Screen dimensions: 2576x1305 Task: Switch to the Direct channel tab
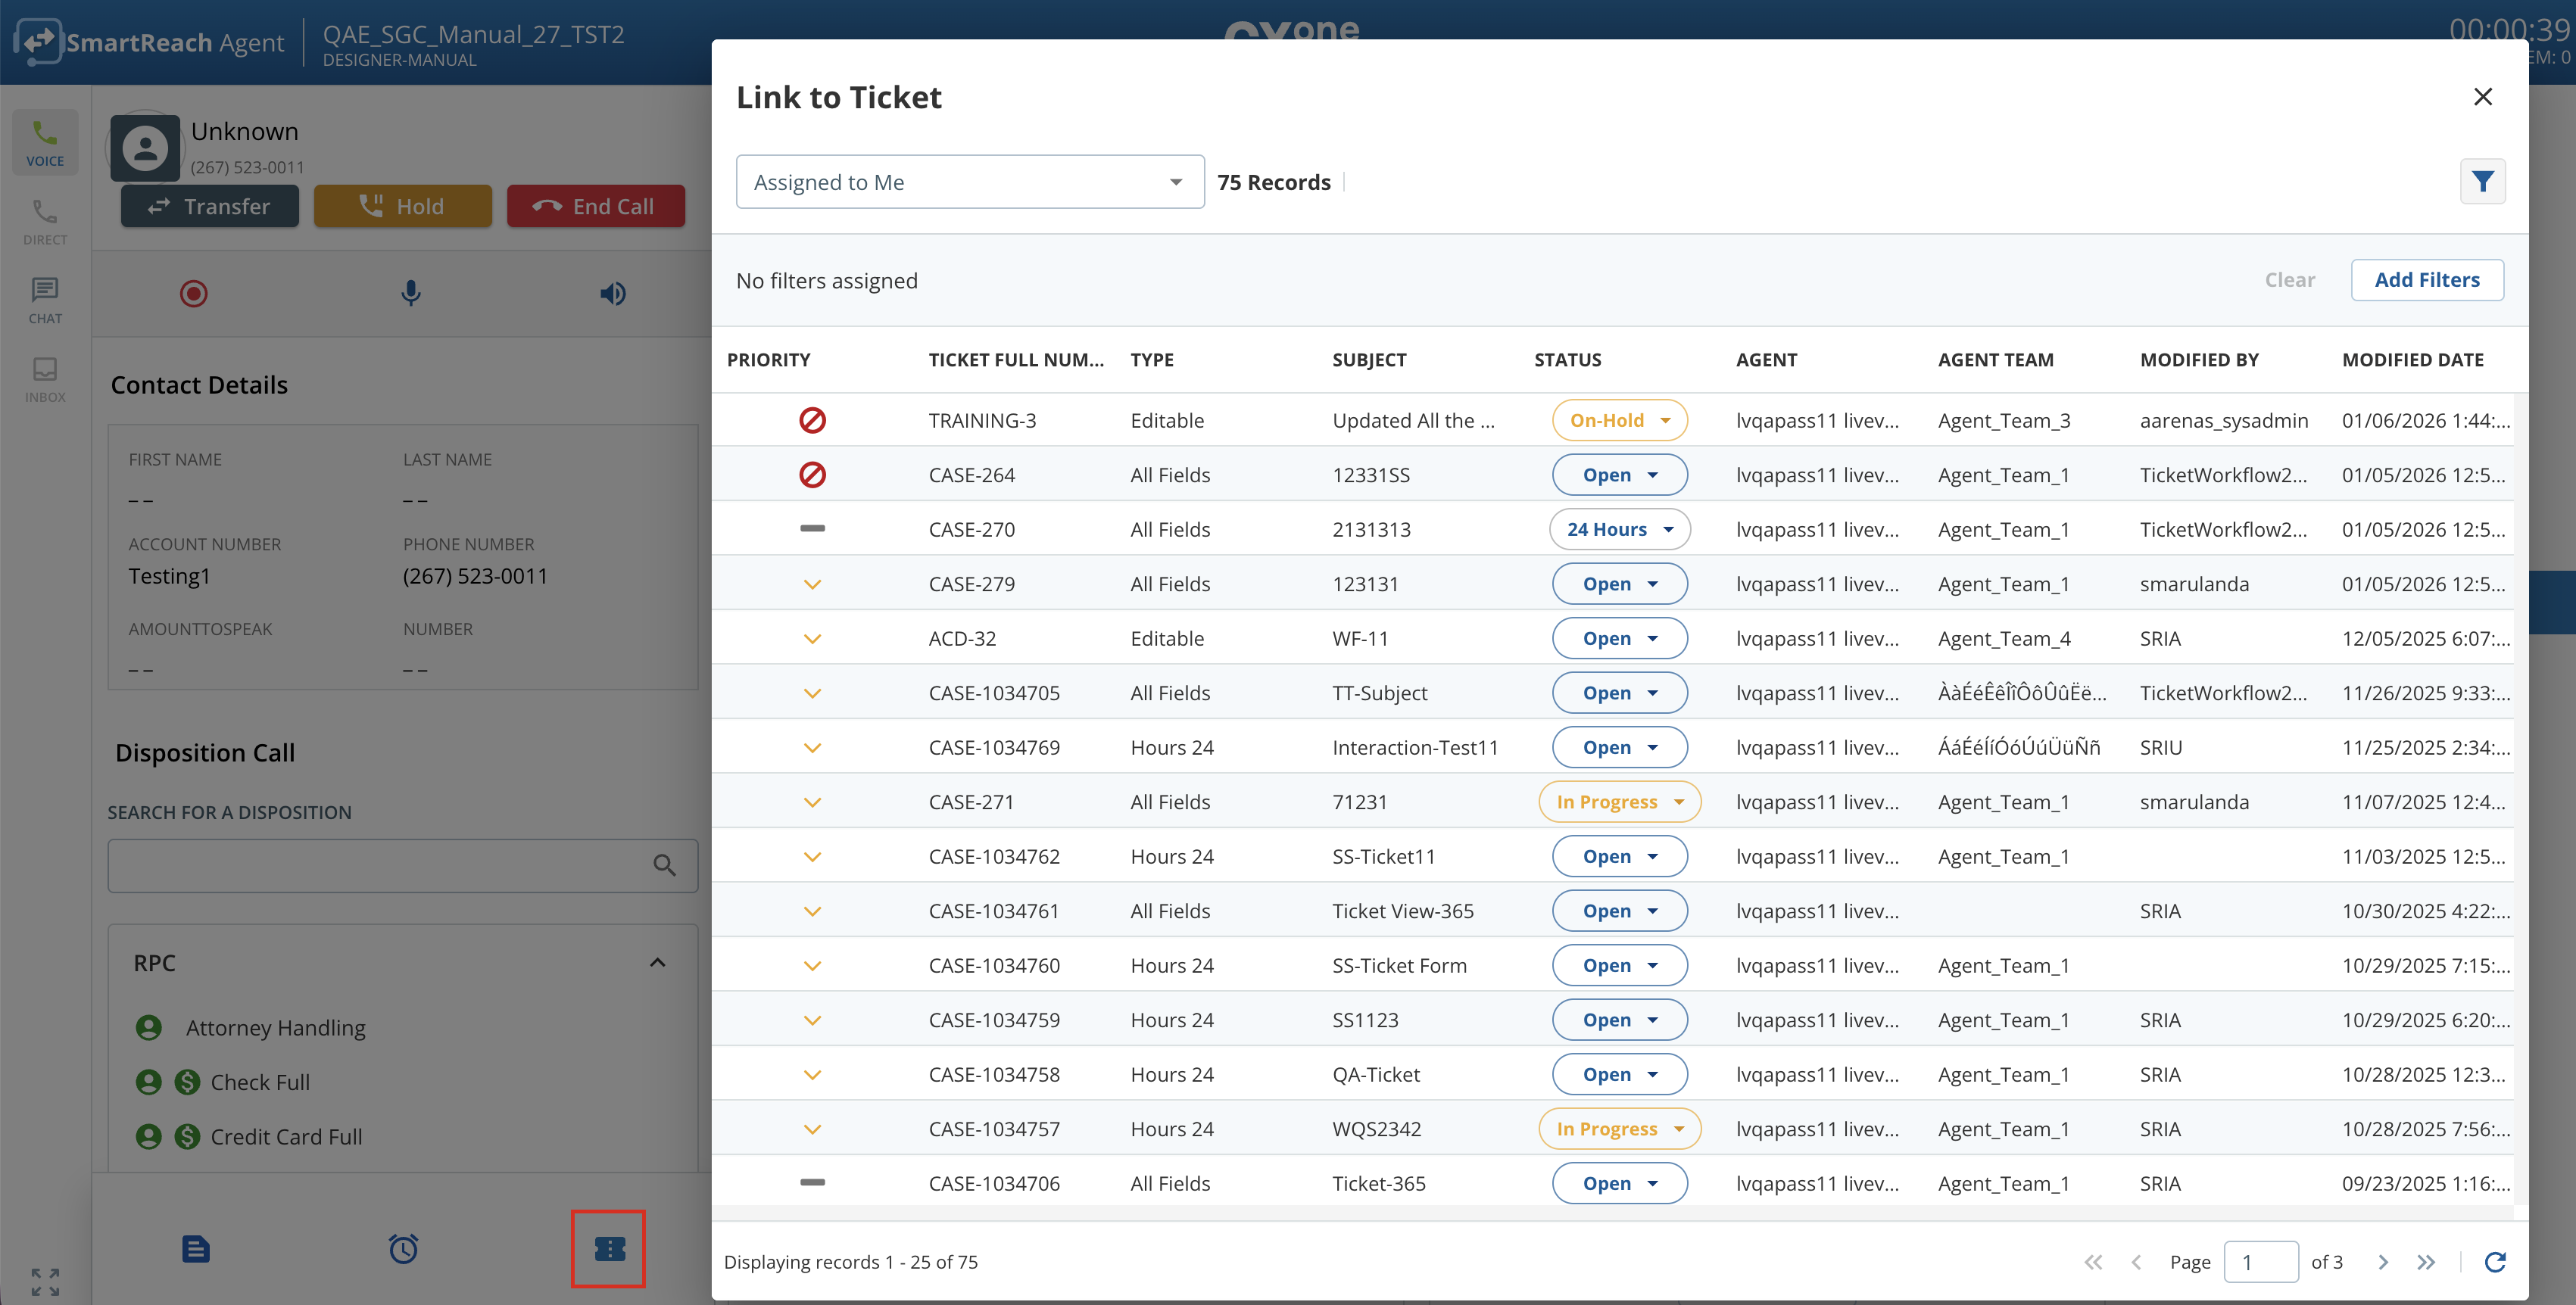coord(45,221)
